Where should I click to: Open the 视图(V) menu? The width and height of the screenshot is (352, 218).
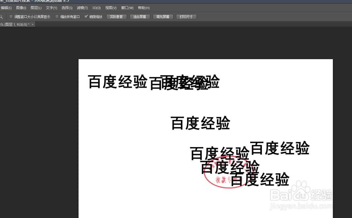111,8
